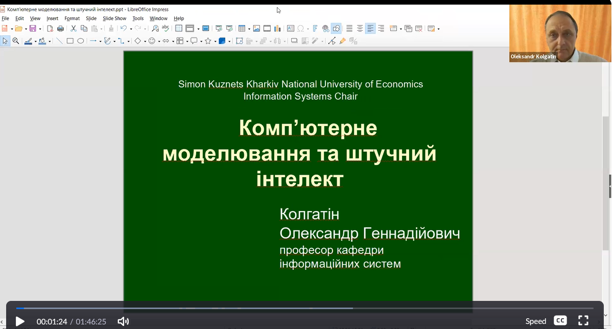
Task: Click the New Slide icon
Action: click(x=393, y=29)
